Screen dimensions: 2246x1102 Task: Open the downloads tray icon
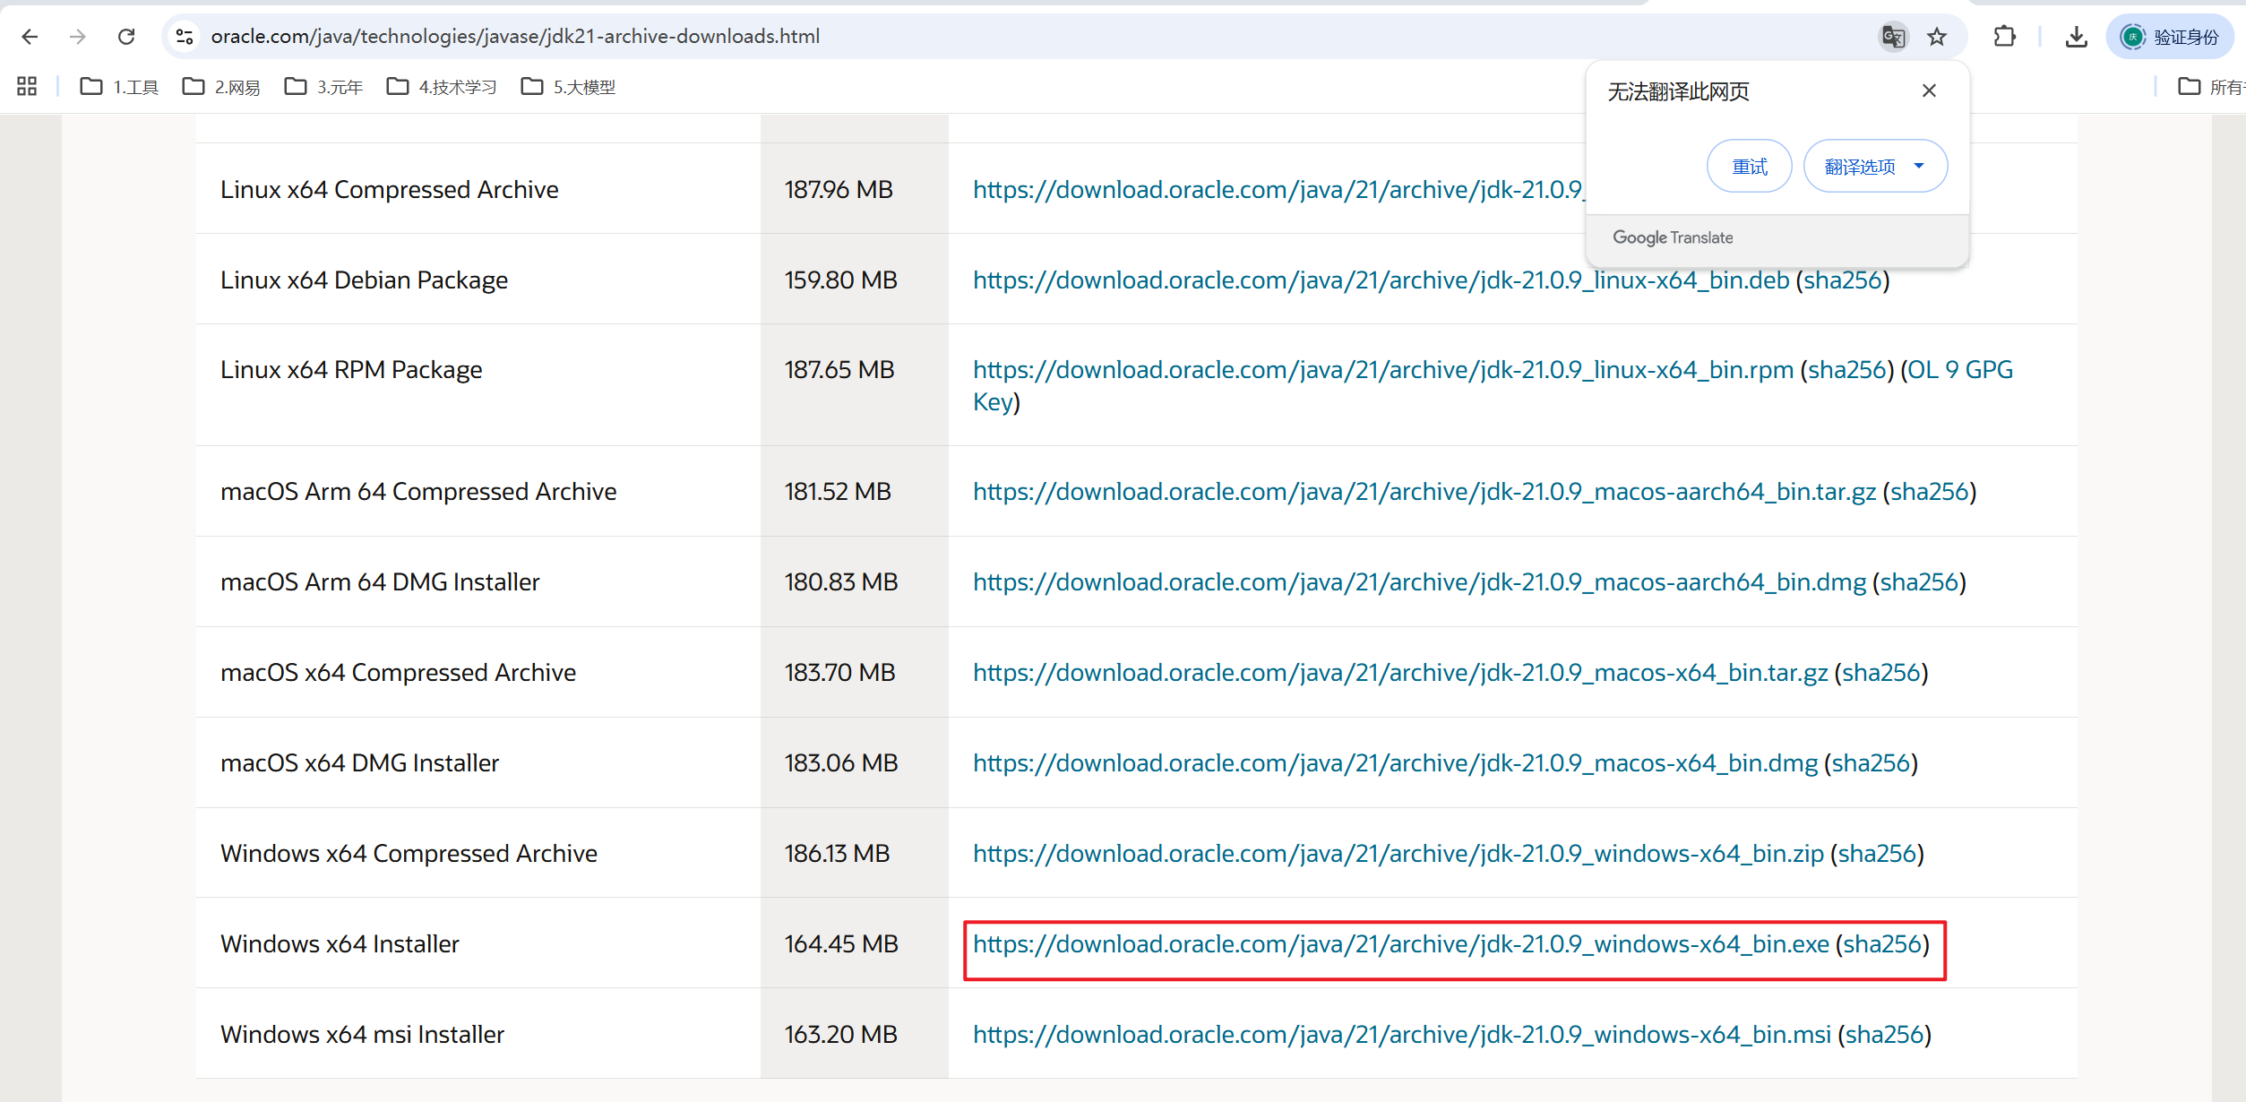pyautogui.click(x=2076, y=37)
